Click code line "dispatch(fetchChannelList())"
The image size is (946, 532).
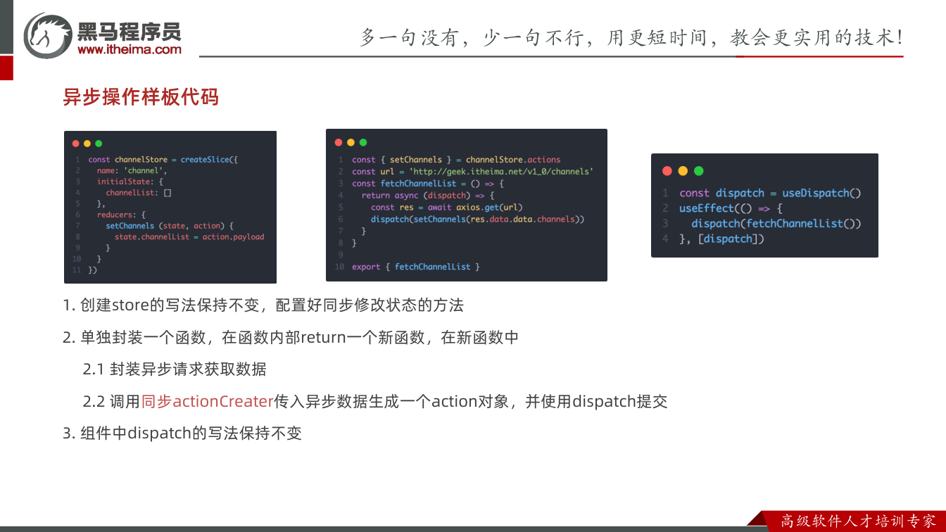(x=776, y=224)
